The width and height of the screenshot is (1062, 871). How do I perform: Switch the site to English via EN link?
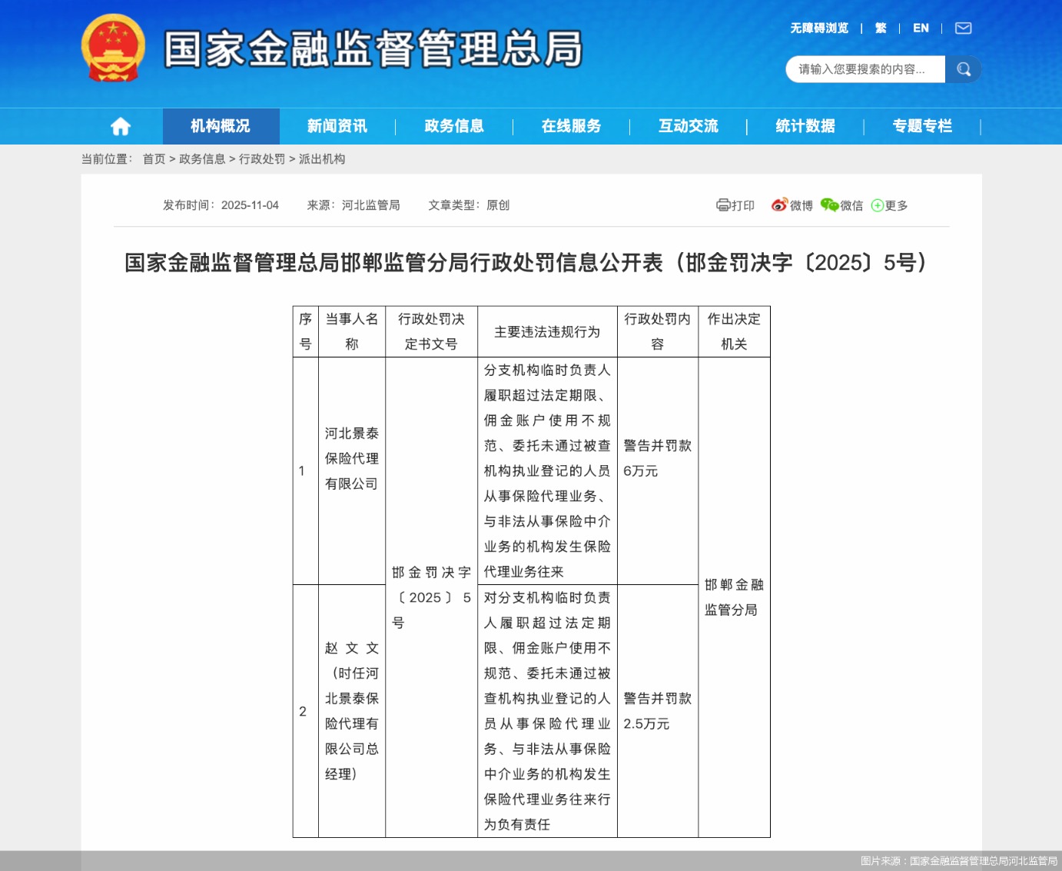coord(921,28)
